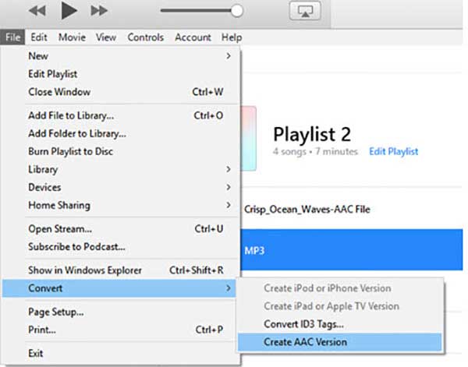Open the AirPlay output icon
This screenshot has width=468, height=367.
pos(305,11)
